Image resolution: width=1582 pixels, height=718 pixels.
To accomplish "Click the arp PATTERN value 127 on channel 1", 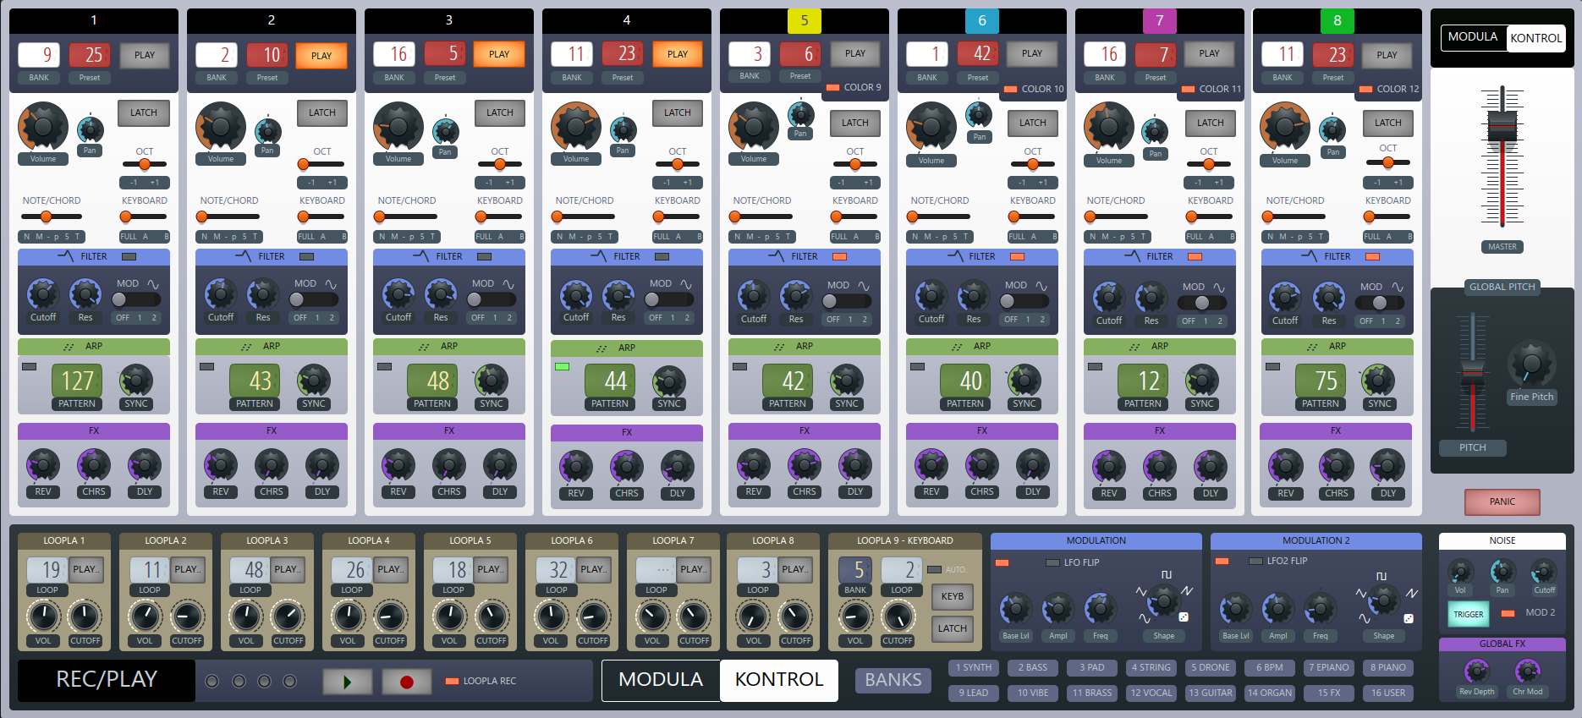I will [77, 381].
